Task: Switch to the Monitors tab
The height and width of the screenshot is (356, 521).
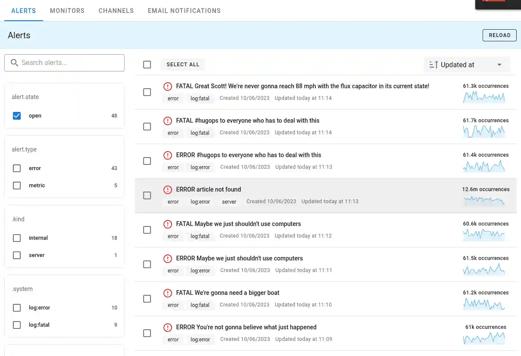Action: coord(67,11)
